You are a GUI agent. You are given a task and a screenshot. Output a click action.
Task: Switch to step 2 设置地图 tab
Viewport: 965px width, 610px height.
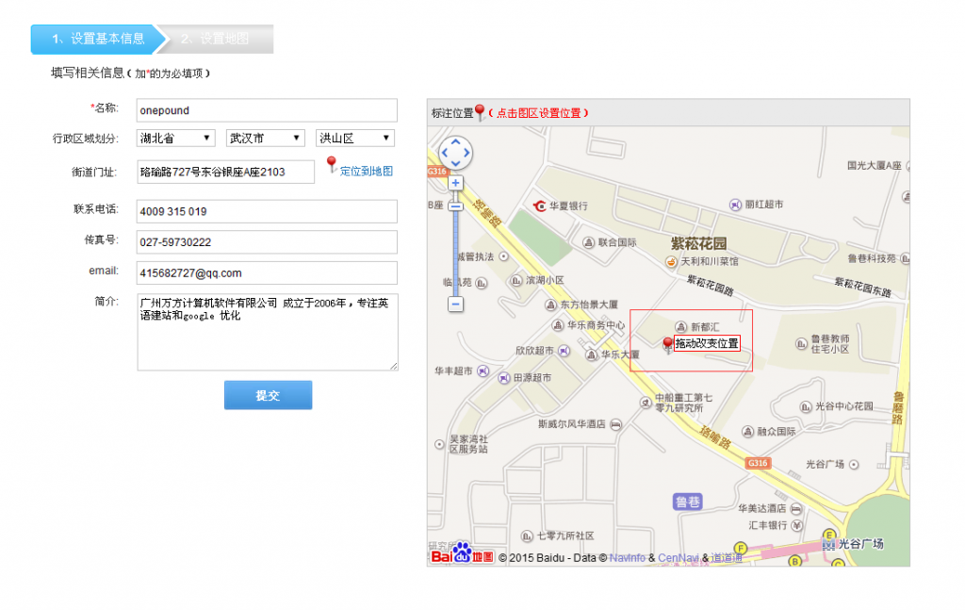(216, 39)
